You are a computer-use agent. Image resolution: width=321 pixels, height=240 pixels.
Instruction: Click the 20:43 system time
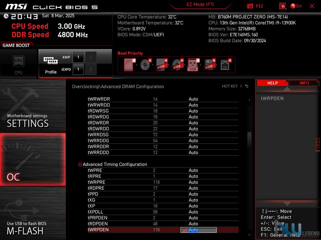click(x=24, y=16)
